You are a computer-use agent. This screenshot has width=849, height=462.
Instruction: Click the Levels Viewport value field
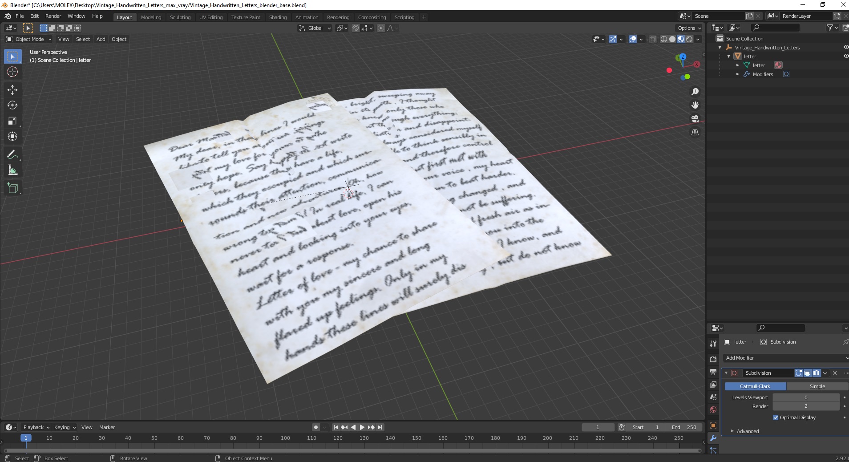(806, 397)
